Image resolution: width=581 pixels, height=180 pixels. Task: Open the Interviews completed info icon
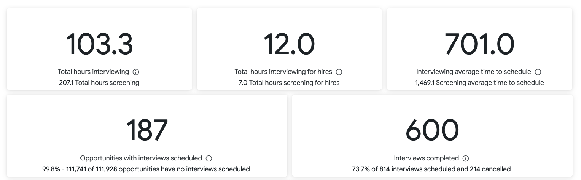point(466,158)
